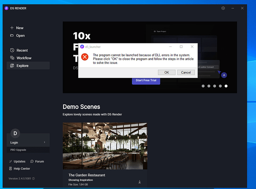The image size is (256, 189).
Task: Minimize the d5_launcher dialog window
Action: tap(170, 46)
